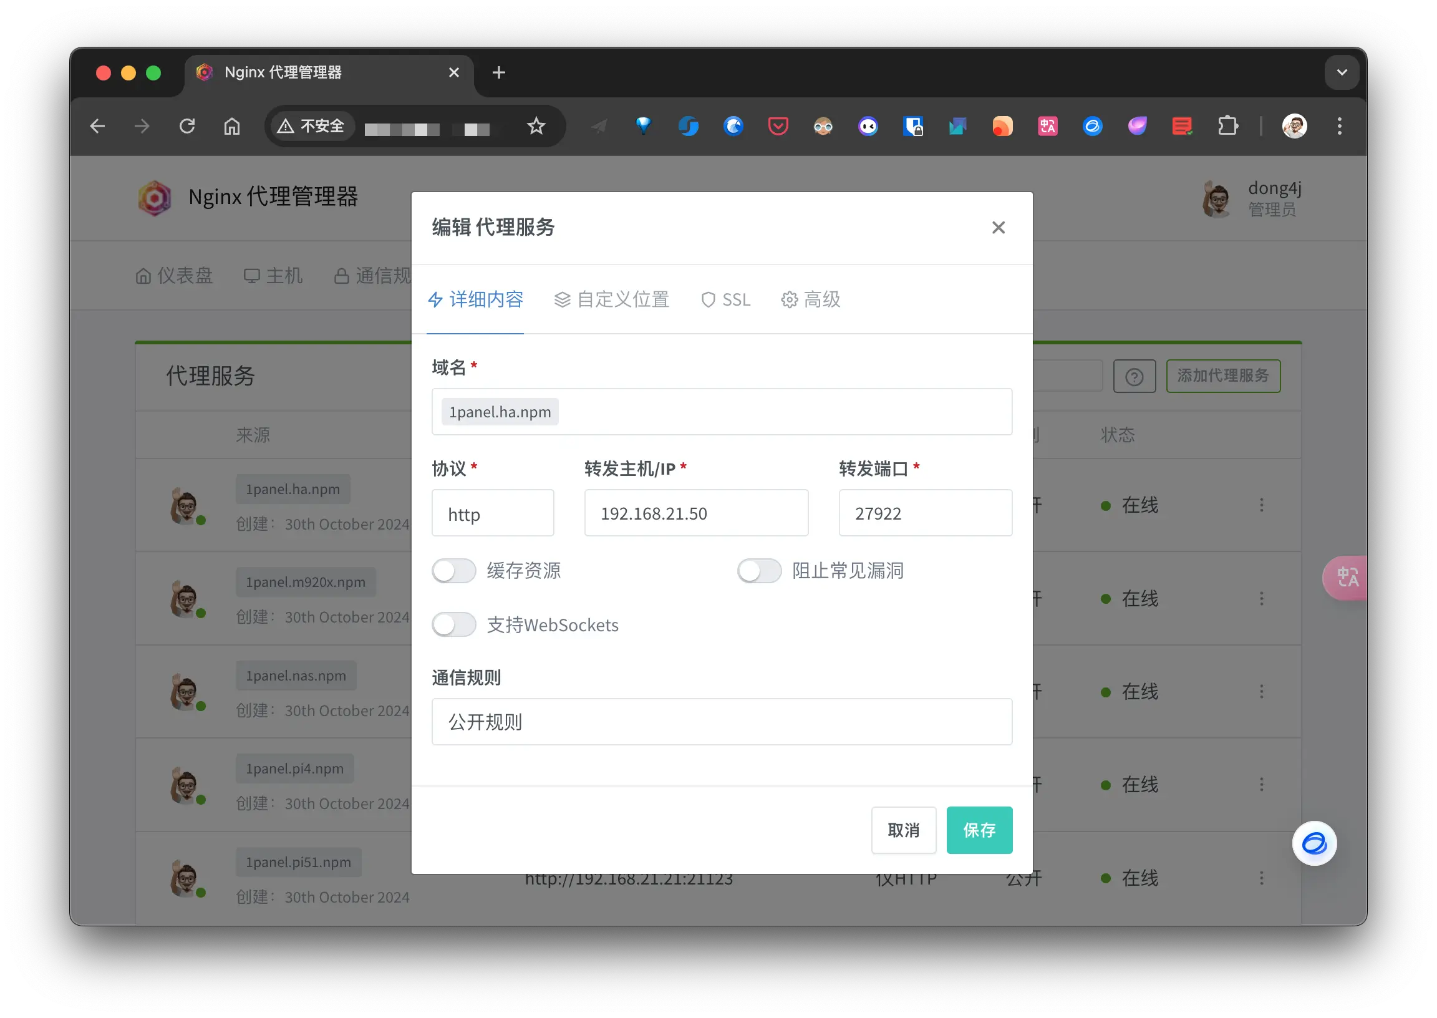Click the 取消 button
This screenshot has height=1018, width=1437.
(x=903, y=830)
